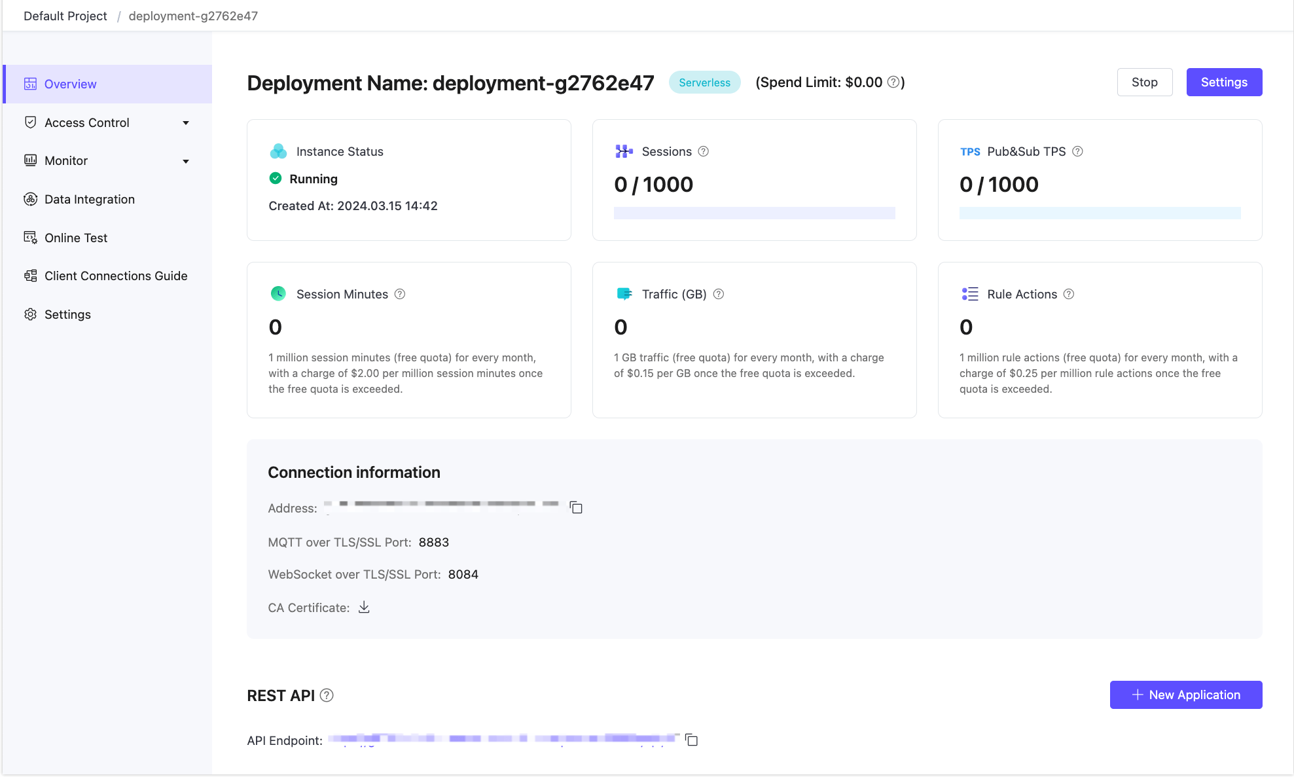Image resolution: width=1294 pixels, height=777 pixels.
Task: Click the MQTT port value 8883
Action: (x=433, y=542)
